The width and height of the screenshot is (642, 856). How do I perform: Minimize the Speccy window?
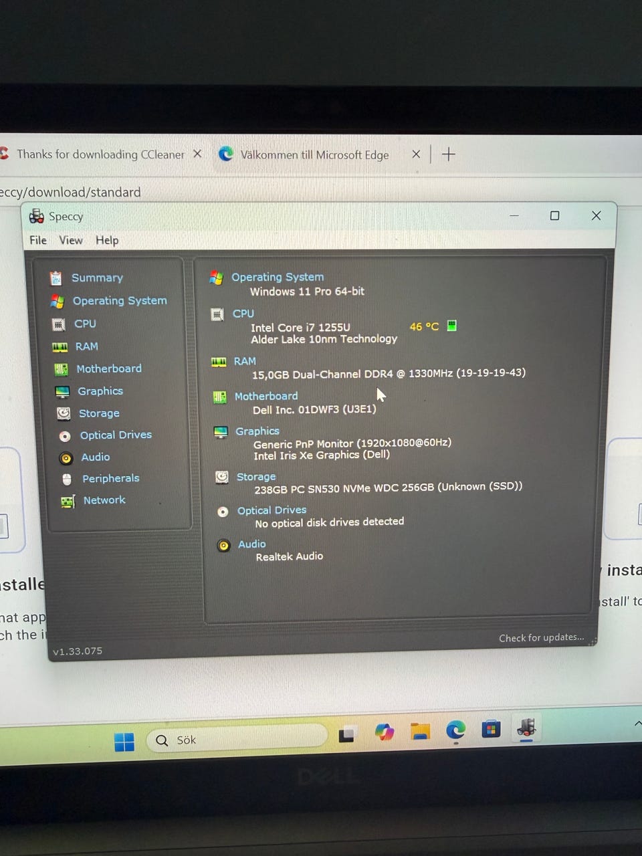point(514,215)
